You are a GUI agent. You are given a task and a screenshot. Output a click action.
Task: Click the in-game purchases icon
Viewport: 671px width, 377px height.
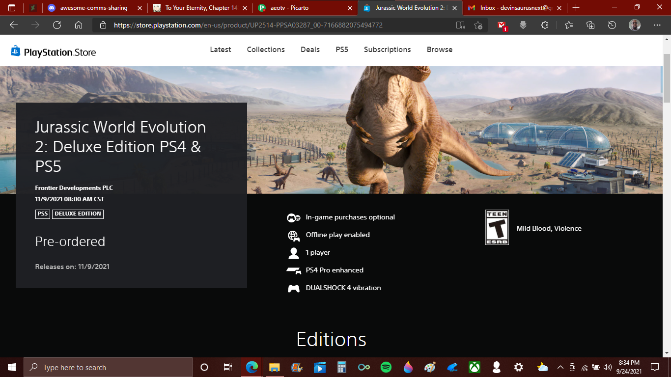pyautogui.click(x=294, y=218)
